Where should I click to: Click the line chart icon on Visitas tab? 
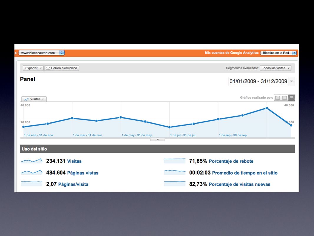click(x=27, y=99)
